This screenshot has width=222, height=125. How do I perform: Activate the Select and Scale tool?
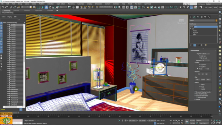point(54,7)
